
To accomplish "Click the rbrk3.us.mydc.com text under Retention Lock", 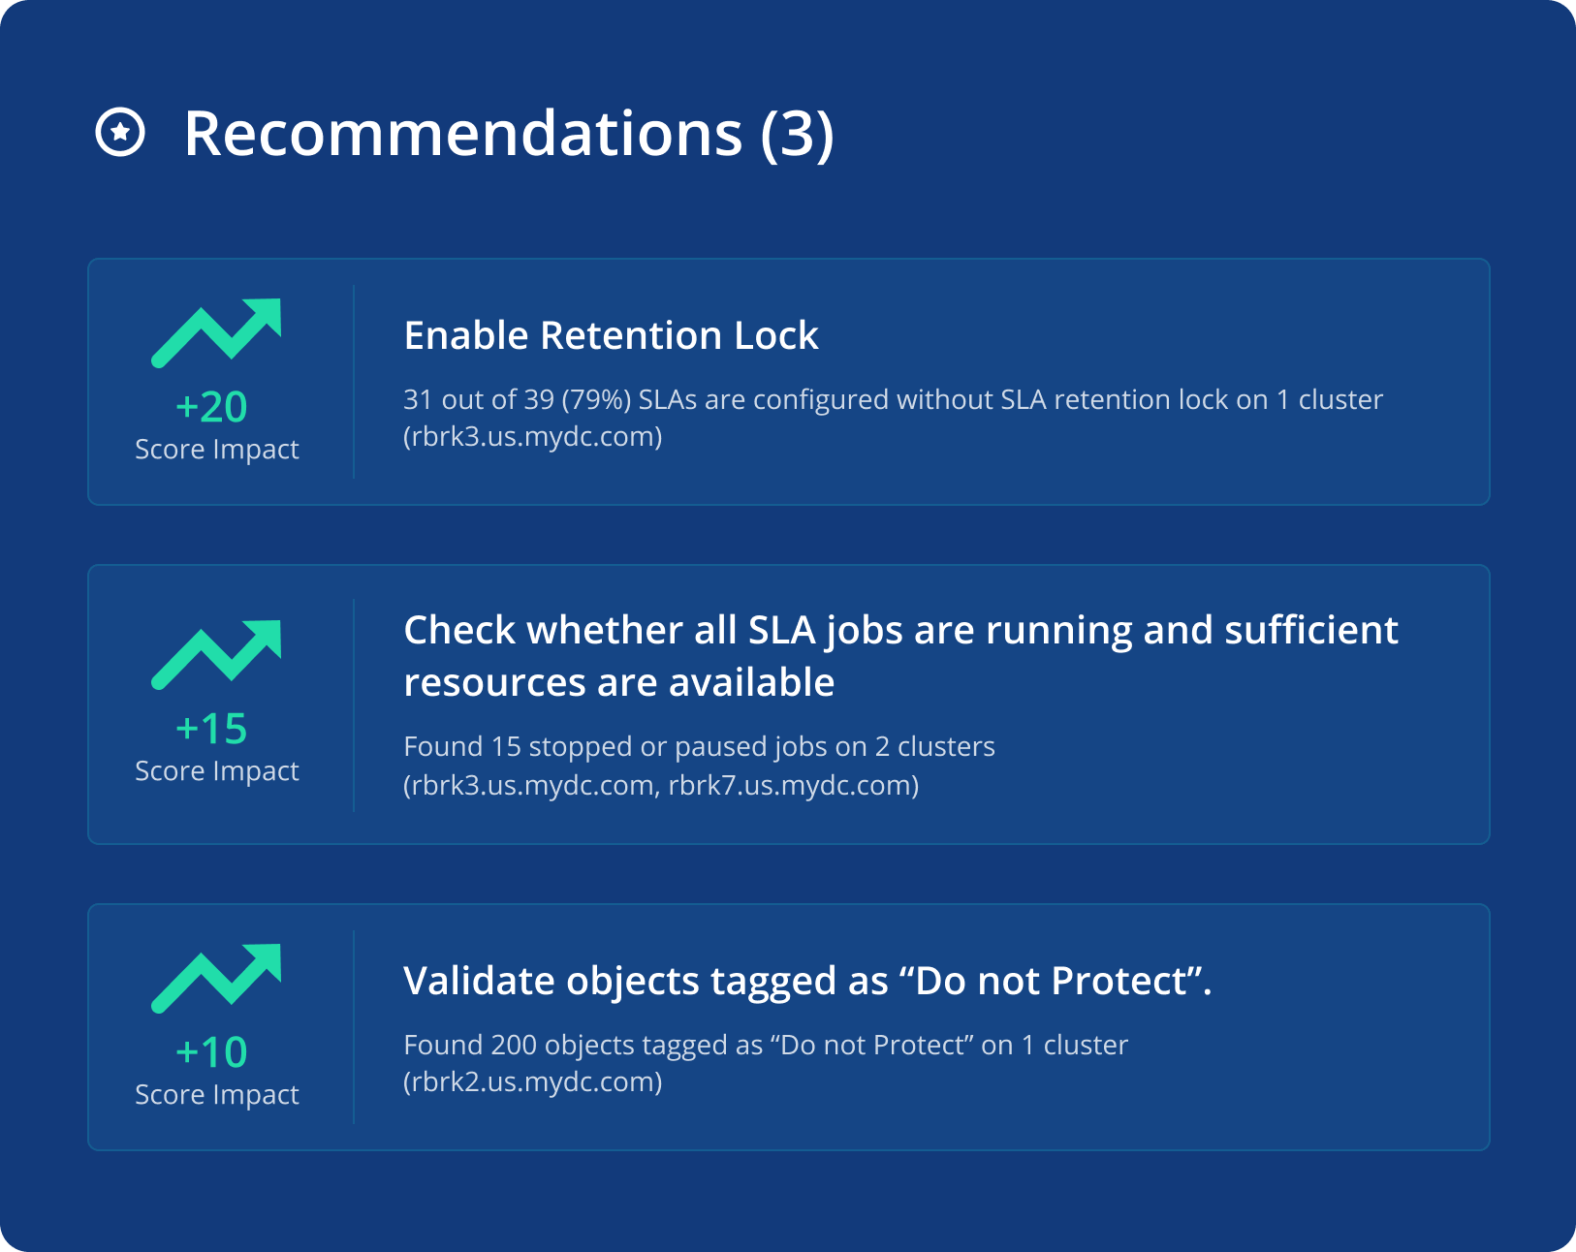I will [x=533, y=437].
